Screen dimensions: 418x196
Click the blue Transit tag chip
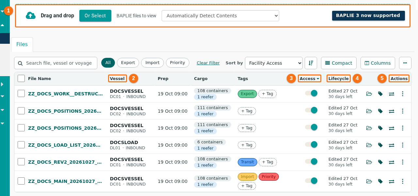coord(248,162)
